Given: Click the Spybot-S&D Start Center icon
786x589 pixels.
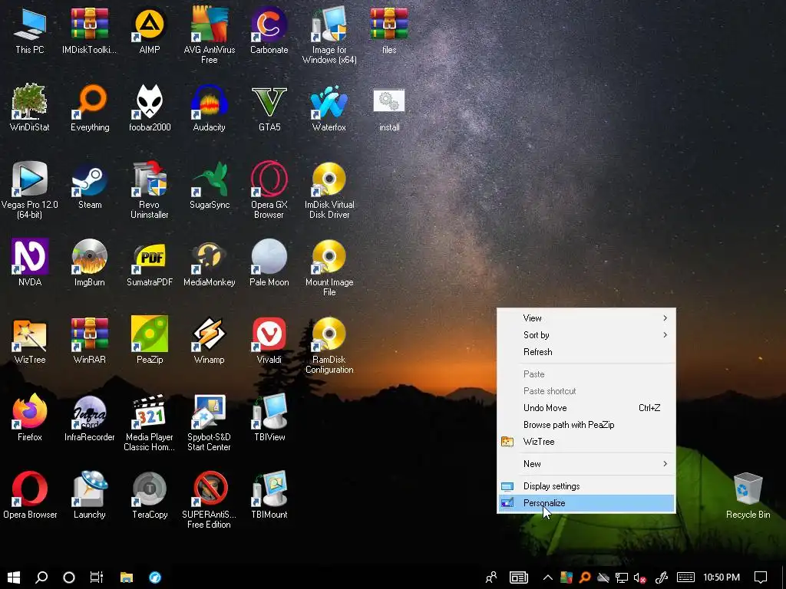Looking at the screenshot, I should 209,412.
